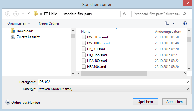Click the back navigation arrow
Image resolution: width=194 pixels, height=111 pixels.
point(8,14)
